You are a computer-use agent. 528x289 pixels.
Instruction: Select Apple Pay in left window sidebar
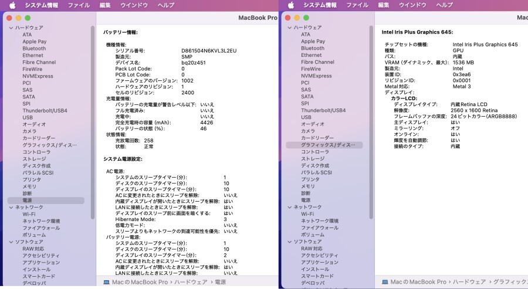coord(35,42)
